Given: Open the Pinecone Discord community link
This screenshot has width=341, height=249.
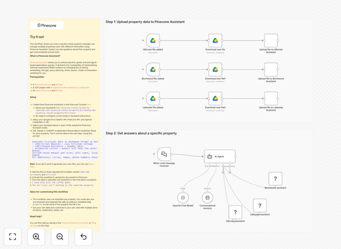Looking at the screenshot, I should point(75,223).
